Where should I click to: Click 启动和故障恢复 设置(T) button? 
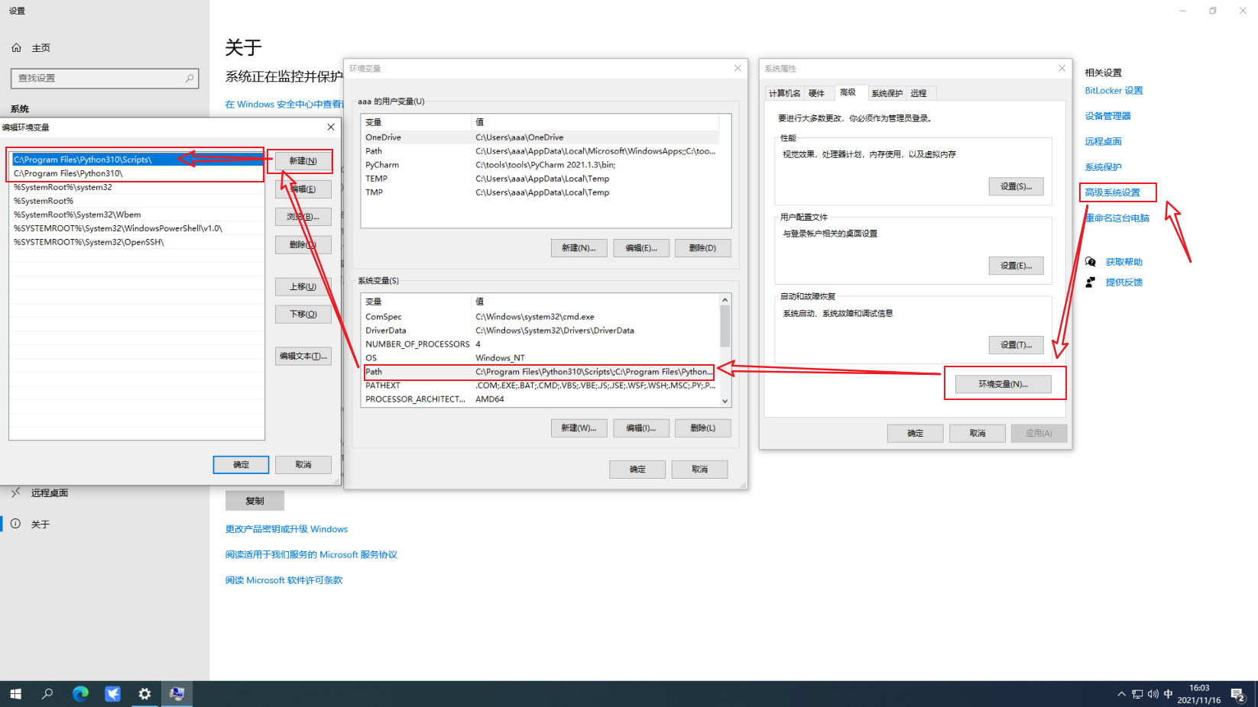[1016, 345]
